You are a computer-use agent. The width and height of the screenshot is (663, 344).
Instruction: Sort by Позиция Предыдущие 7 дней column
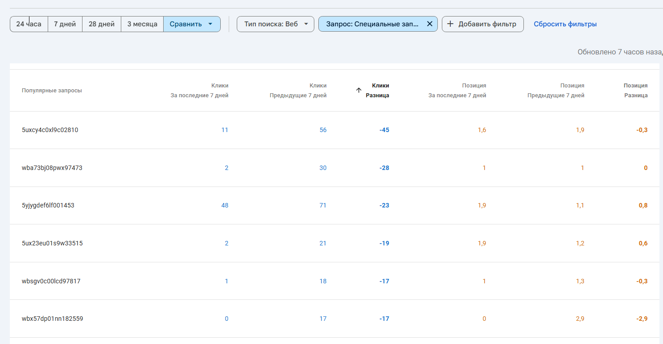coord(556,90)
